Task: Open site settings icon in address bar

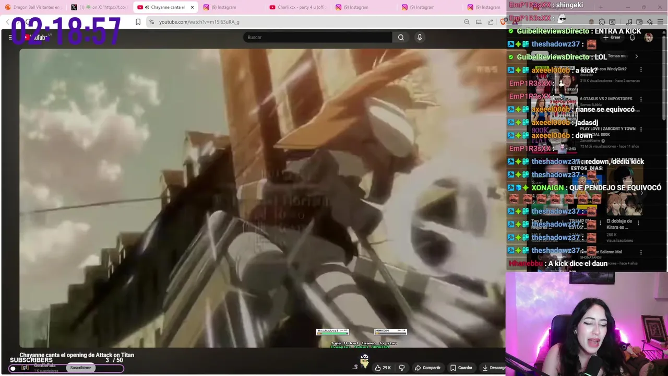Action: (151, 22)
